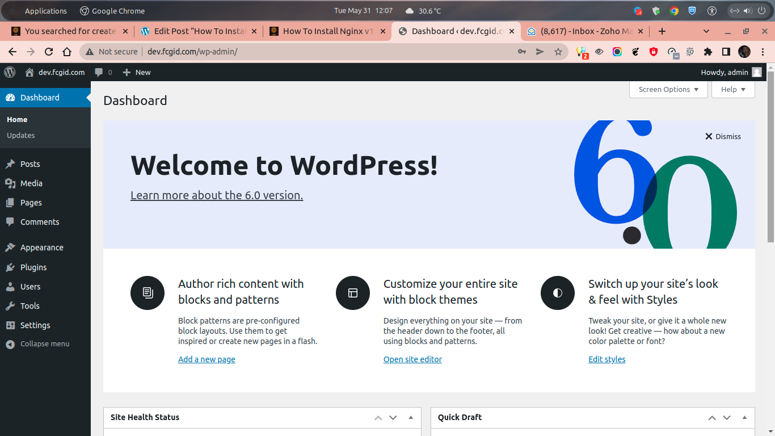Open the red shield lock extension
This screenshot has height=436, width=775.
[654, 52]
